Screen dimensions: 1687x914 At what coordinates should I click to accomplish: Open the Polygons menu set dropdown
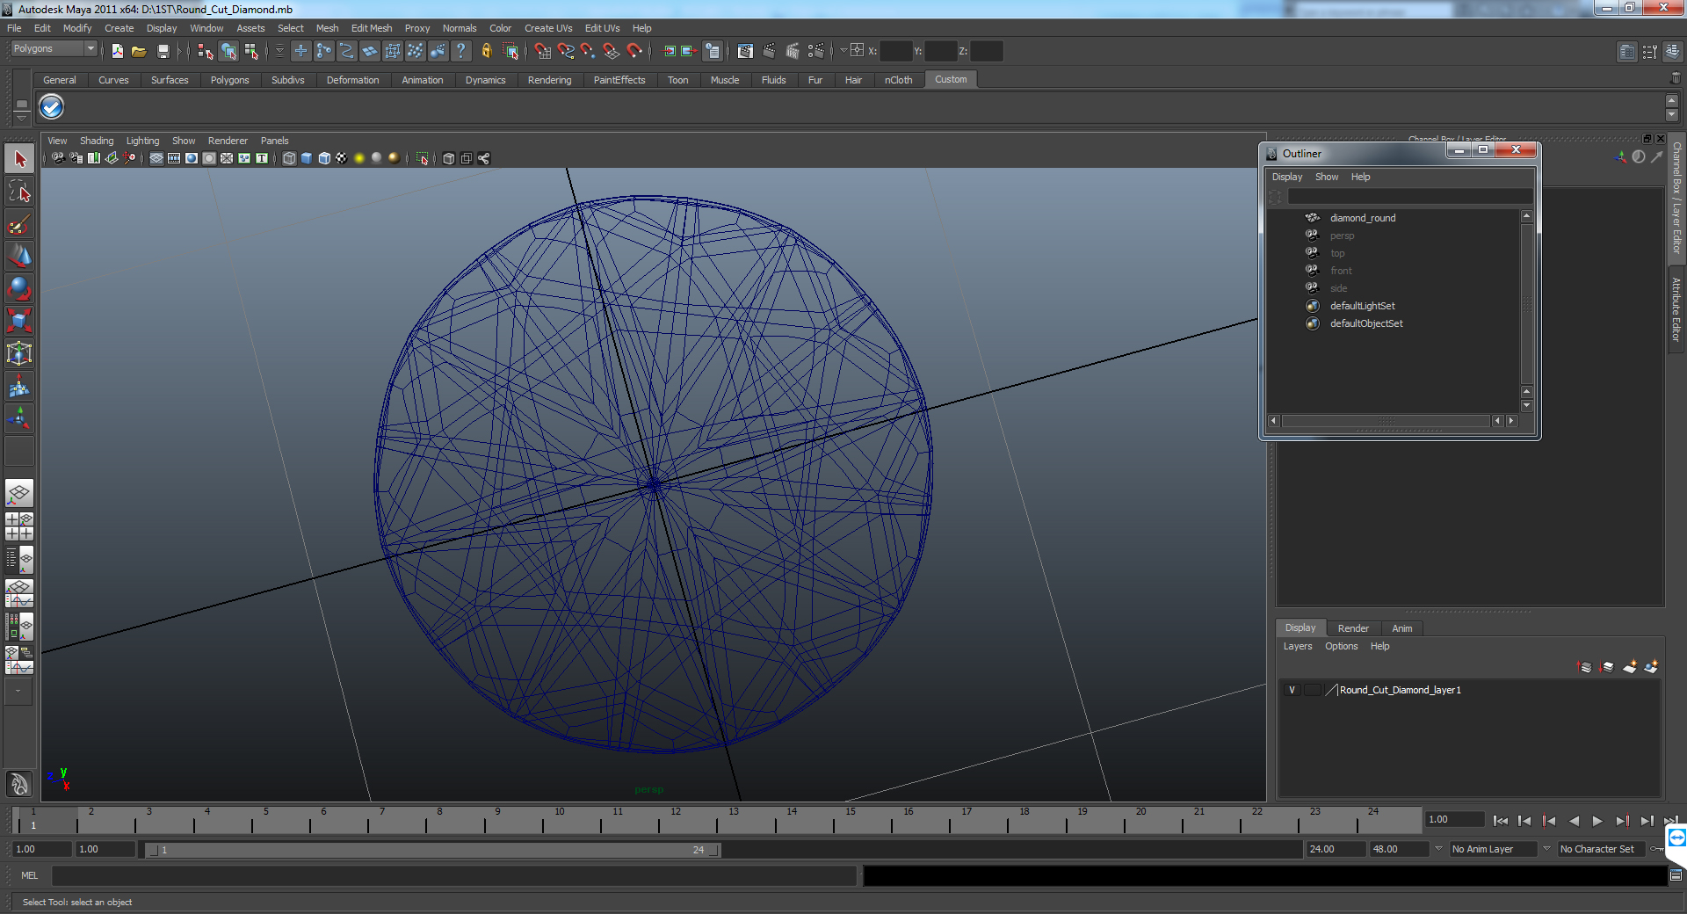coord(53,49)
